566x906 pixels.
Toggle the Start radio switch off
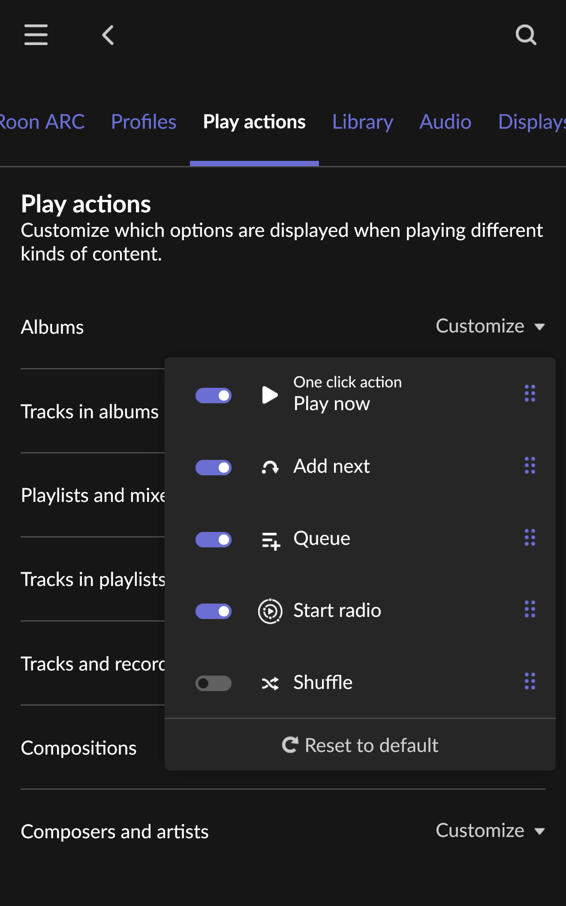(x=214, y=611)
